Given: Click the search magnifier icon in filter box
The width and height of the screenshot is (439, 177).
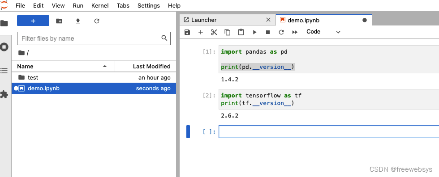Looking at the screenshot, I should (164, 38).
